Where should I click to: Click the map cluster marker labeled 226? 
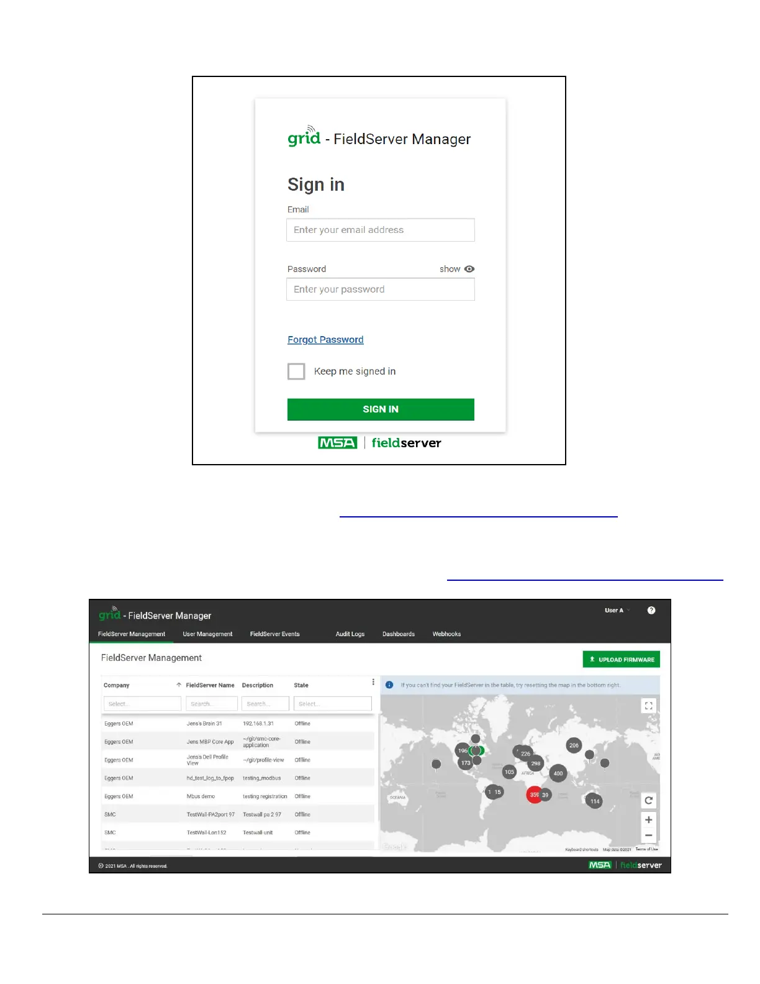tap(525, 754)
